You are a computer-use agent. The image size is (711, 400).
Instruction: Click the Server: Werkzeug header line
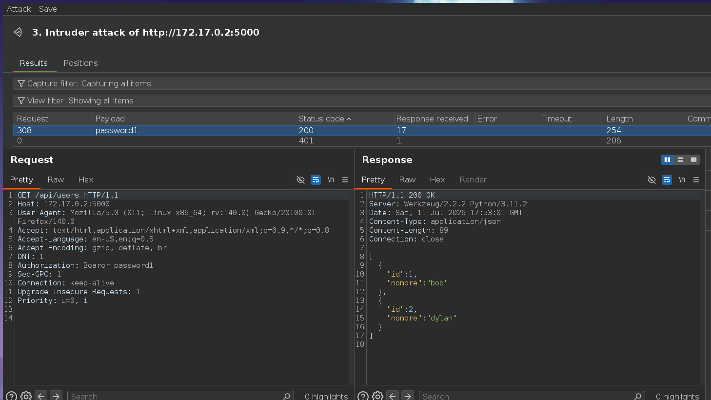point(448,204)
